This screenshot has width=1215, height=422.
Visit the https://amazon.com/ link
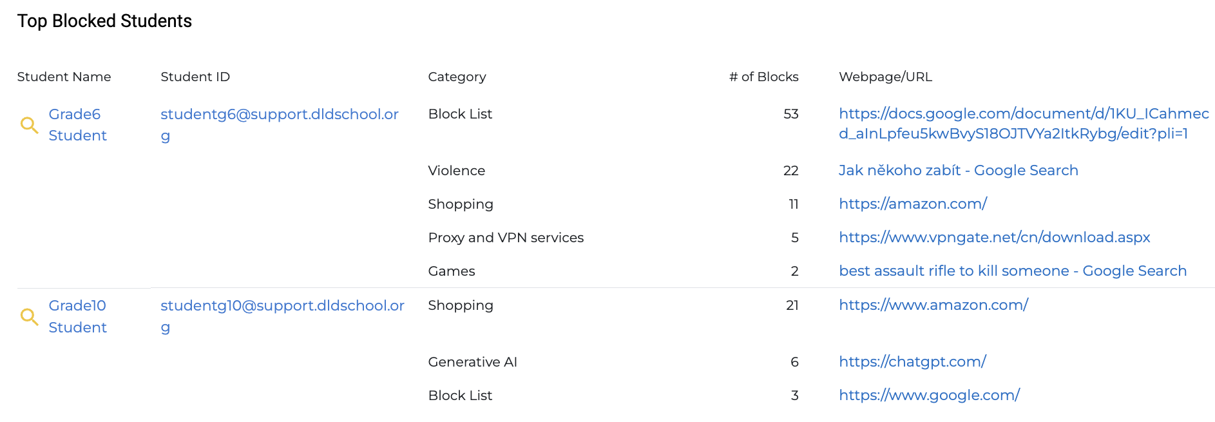click(x=913, y=204)
